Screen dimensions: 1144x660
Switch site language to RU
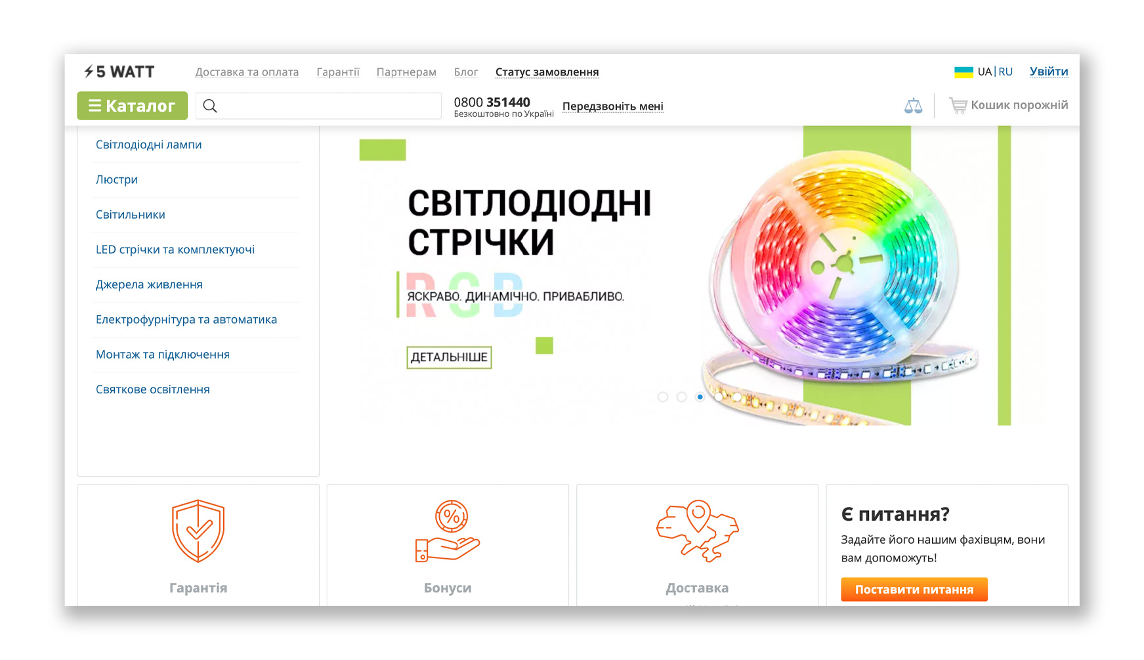(1006, 72)
